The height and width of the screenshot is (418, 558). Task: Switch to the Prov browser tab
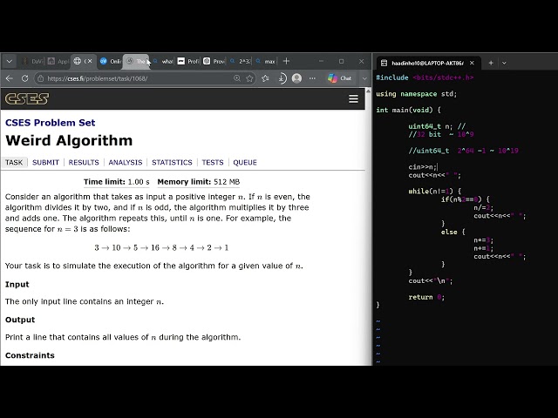(214, 62)
